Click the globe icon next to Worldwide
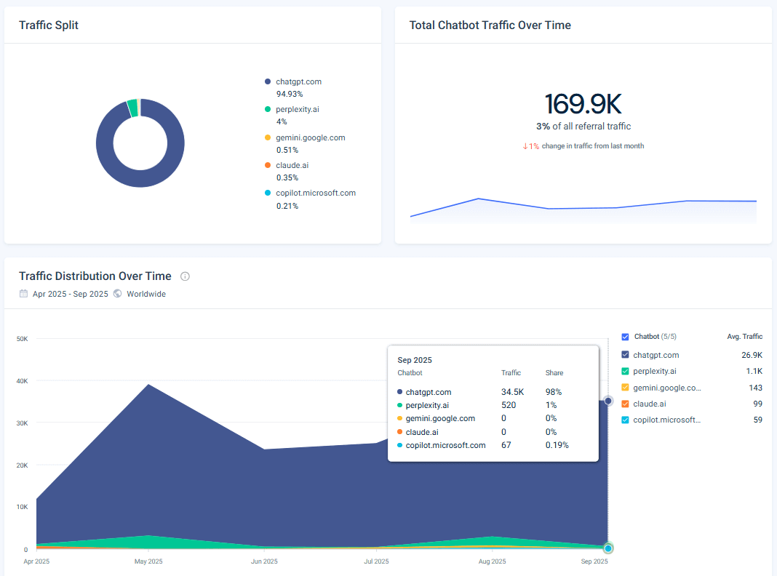 [117, 293]
